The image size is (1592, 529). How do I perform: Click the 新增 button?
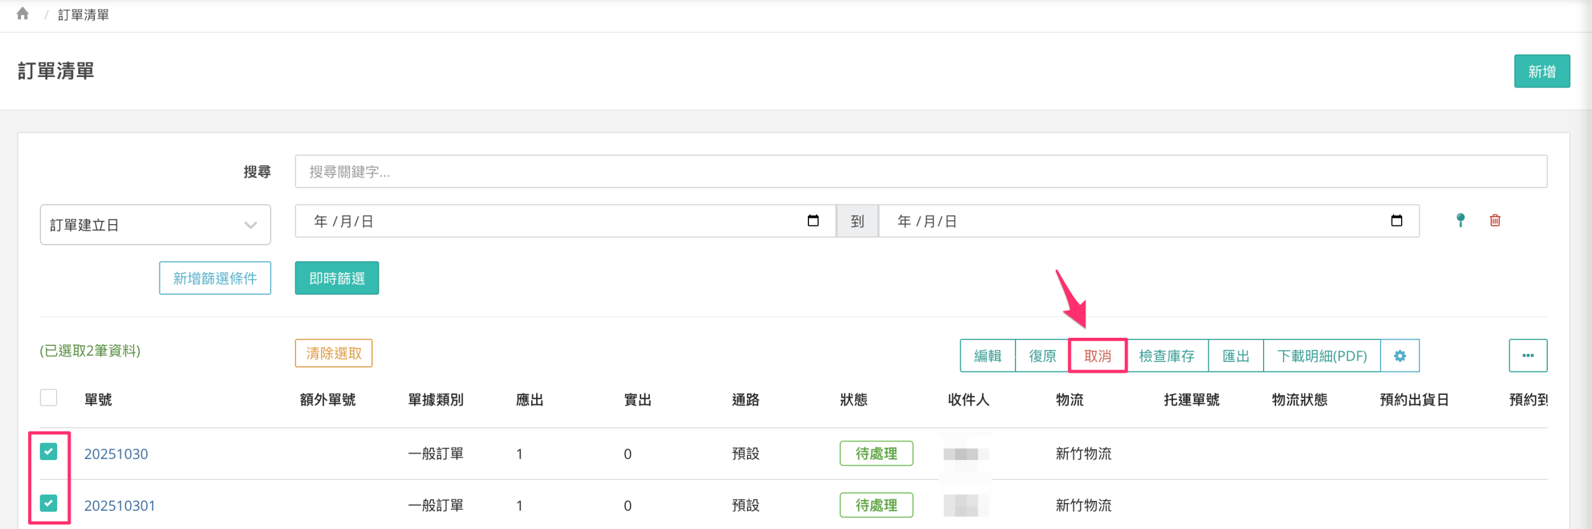1542,71
